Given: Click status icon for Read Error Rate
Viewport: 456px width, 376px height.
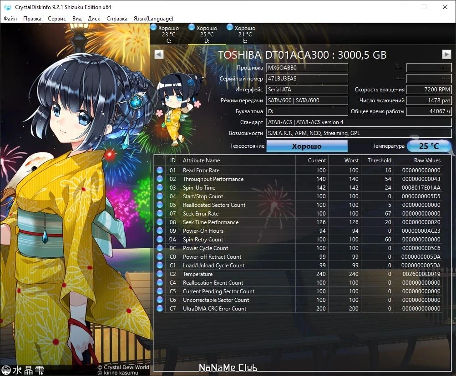Looking at the screenshot, I should (x=160, y=170).
